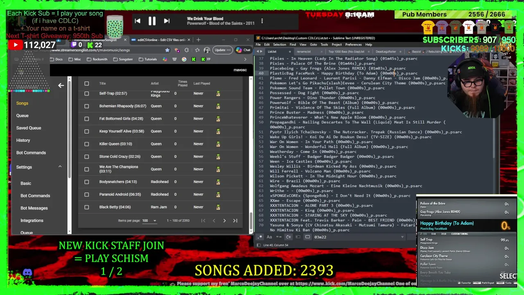Go to next page of songs

point(224,221)
